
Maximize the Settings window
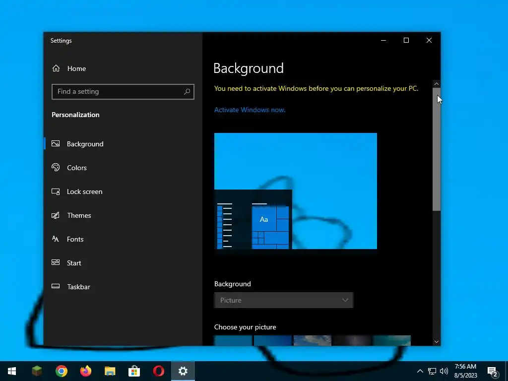(x=406, y=41)
